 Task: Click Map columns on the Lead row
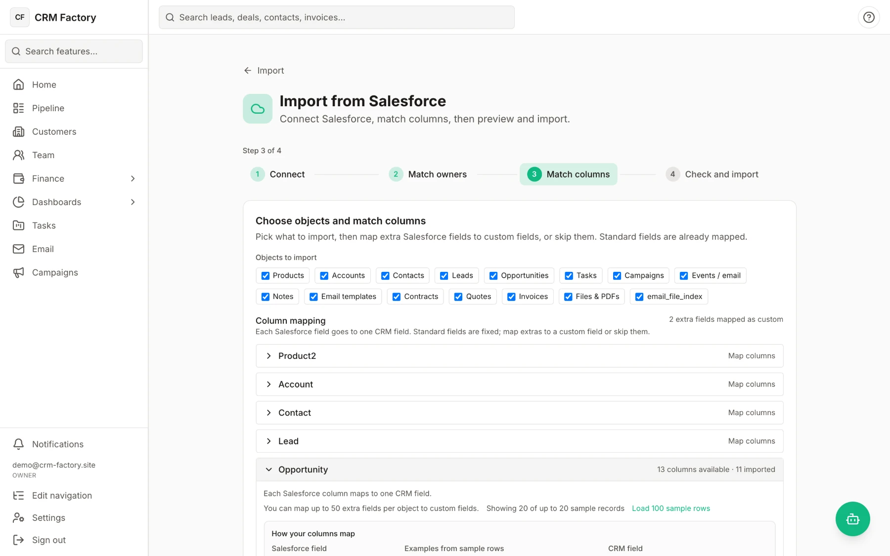pyautogui.click(x=752, y=441)
